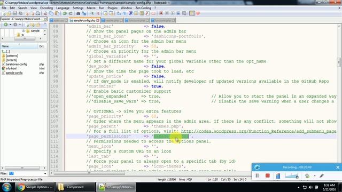Switch to Chrome Sample Options taskbar item
This screenshot has height=192, width=342.
click(x=34, y=187)
